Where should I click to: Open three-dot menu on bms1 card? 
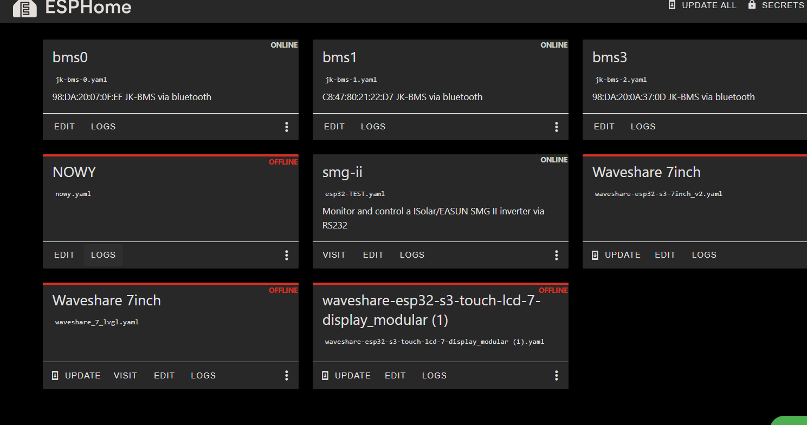557,127
